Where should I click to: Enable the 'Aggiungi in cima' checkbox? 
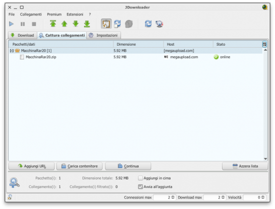pos(140,178)
